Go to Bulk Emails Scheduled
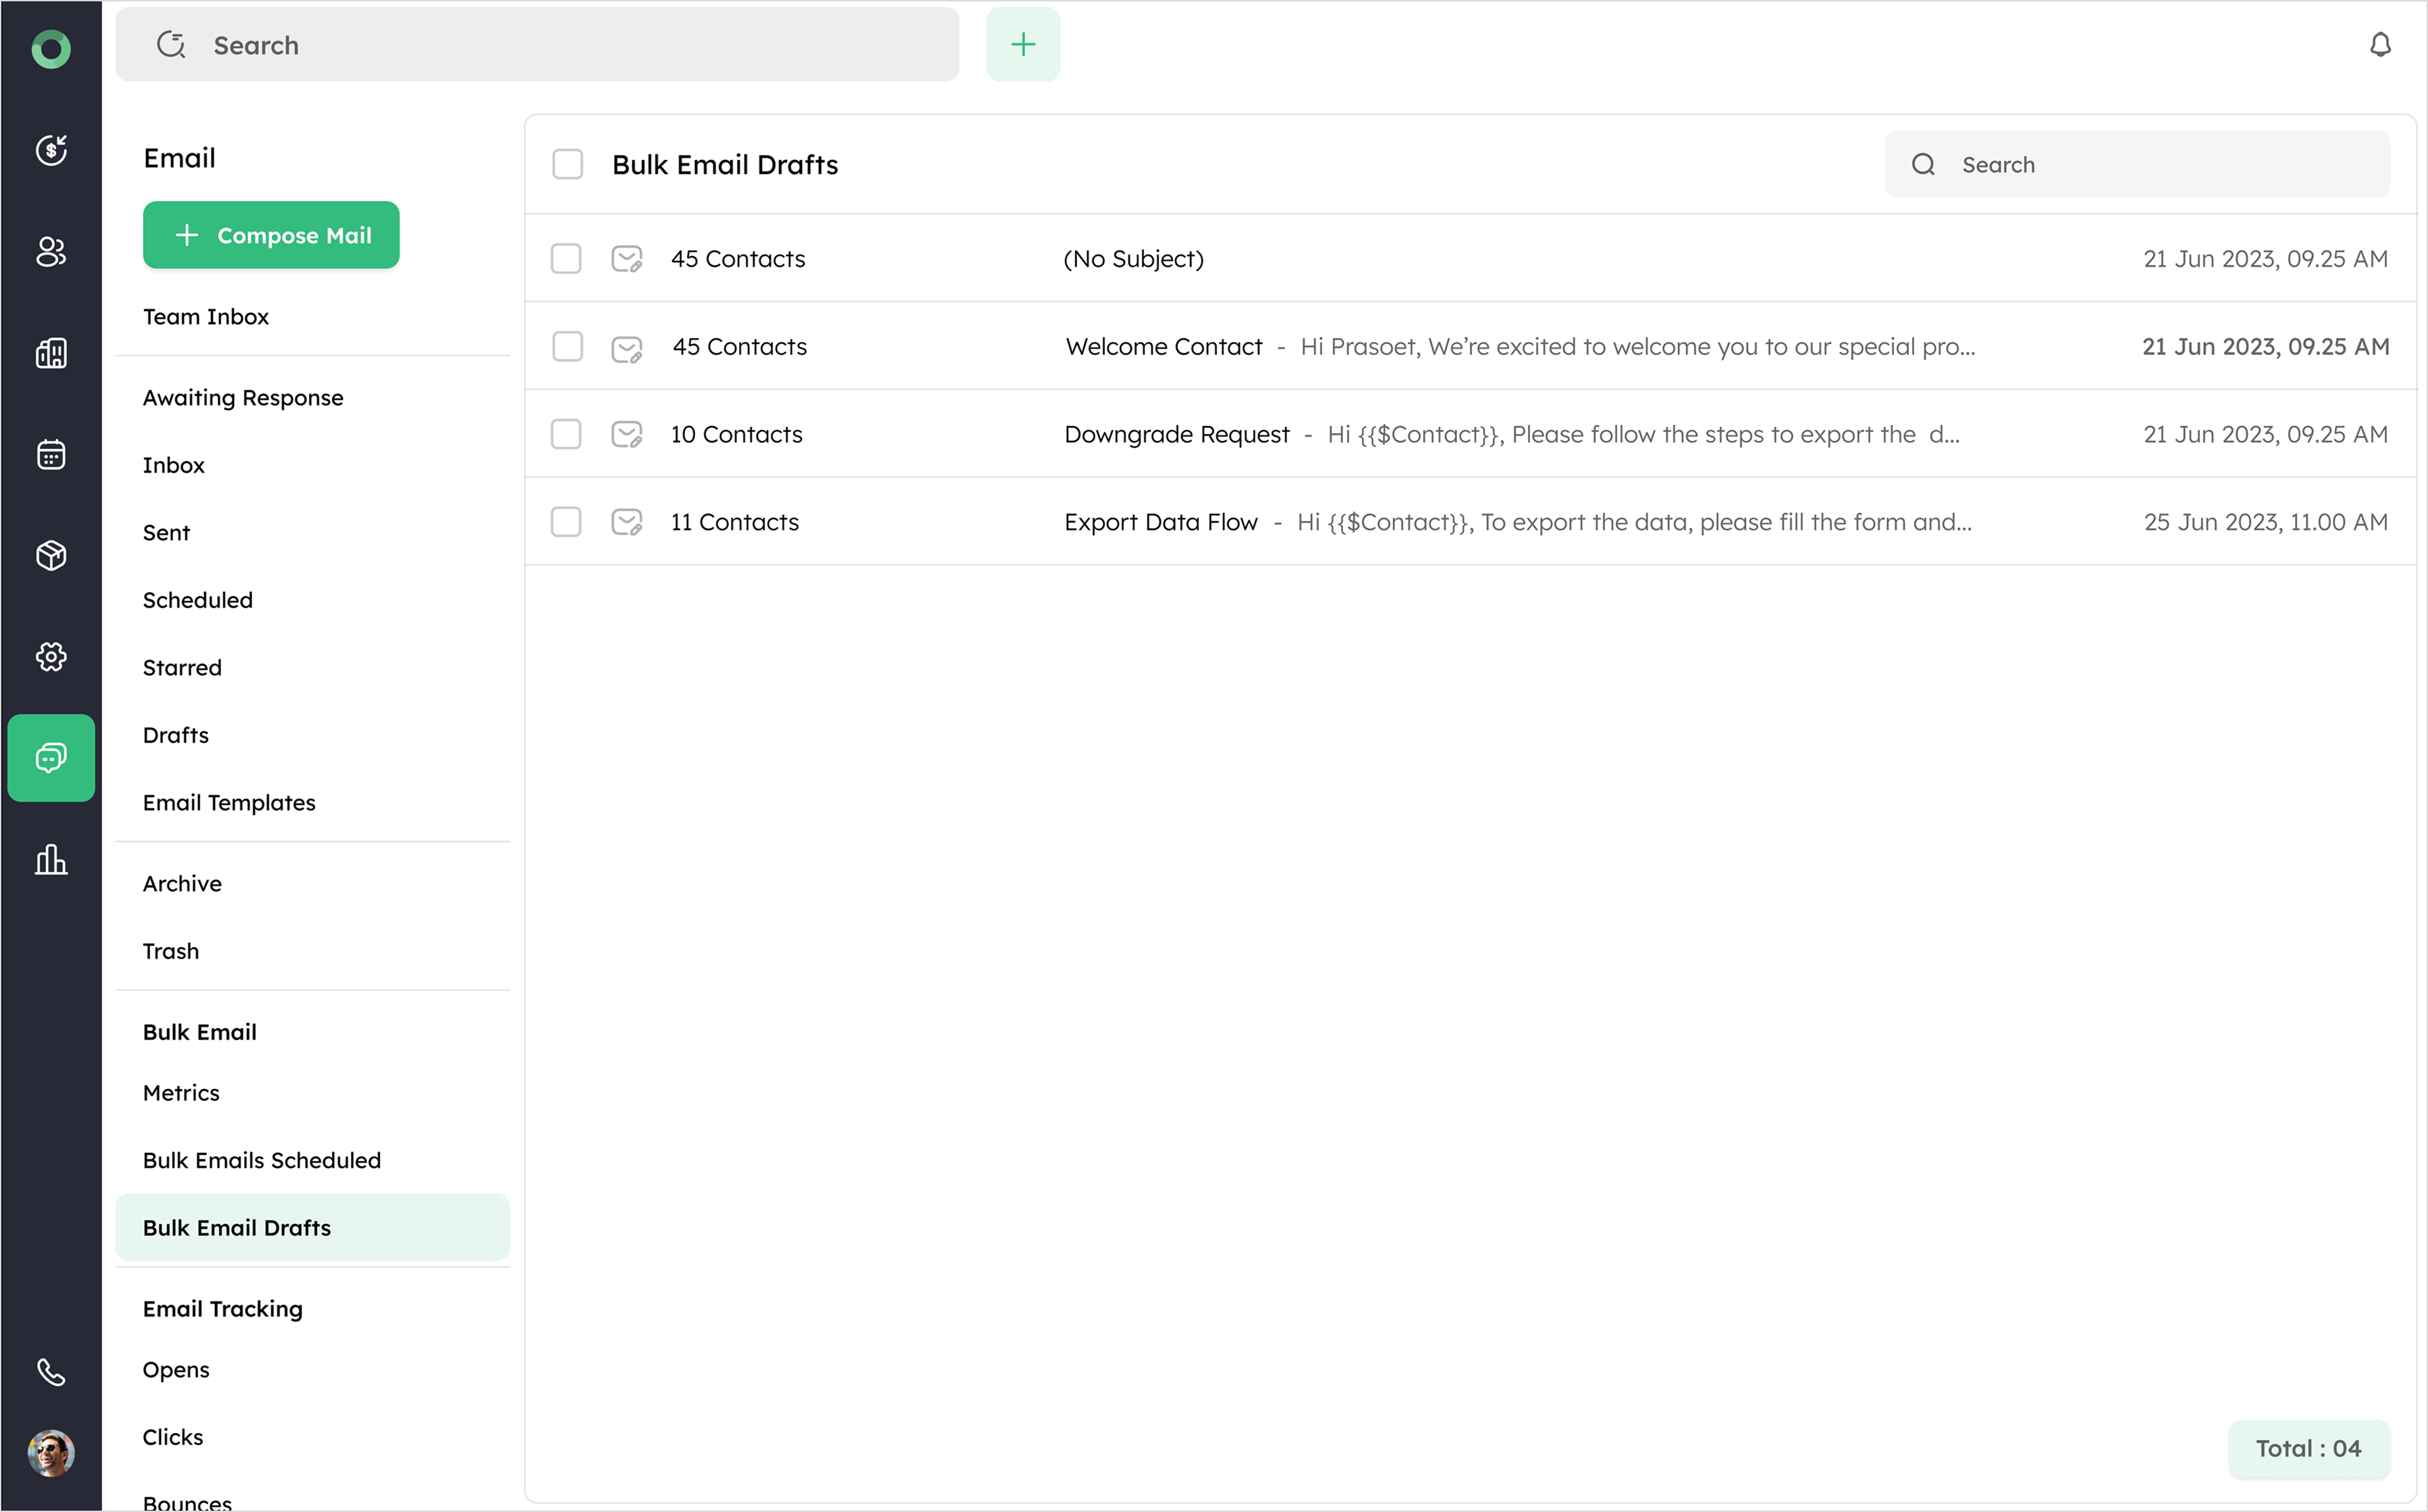Screen dimensions: 2428x1512 (262, 1161)
